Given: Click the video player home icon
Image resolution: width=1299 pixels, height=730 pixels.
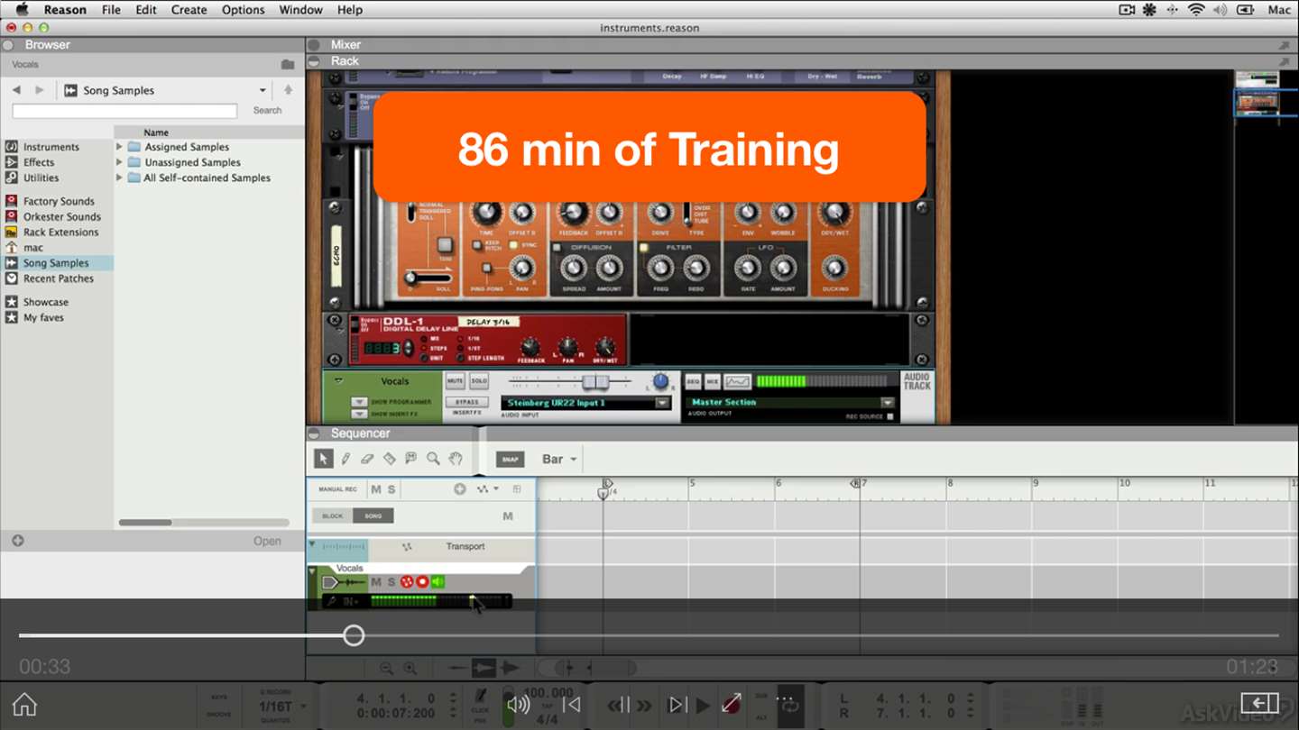Looking at the screenshot, I should [24, 704].
